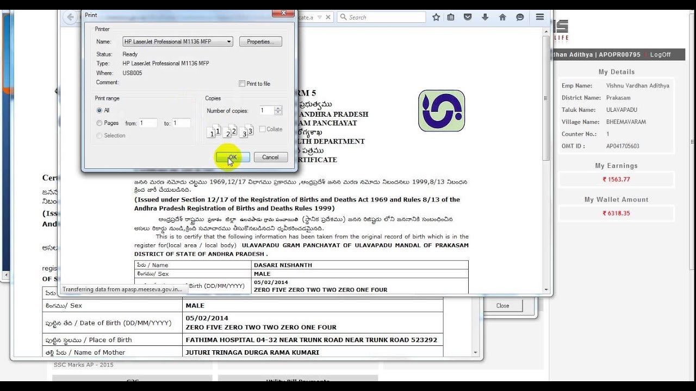This screenshot has width=696, height=391.
Task: Open the Firefox hamburger menu
Action: click(x=539, y=17)
